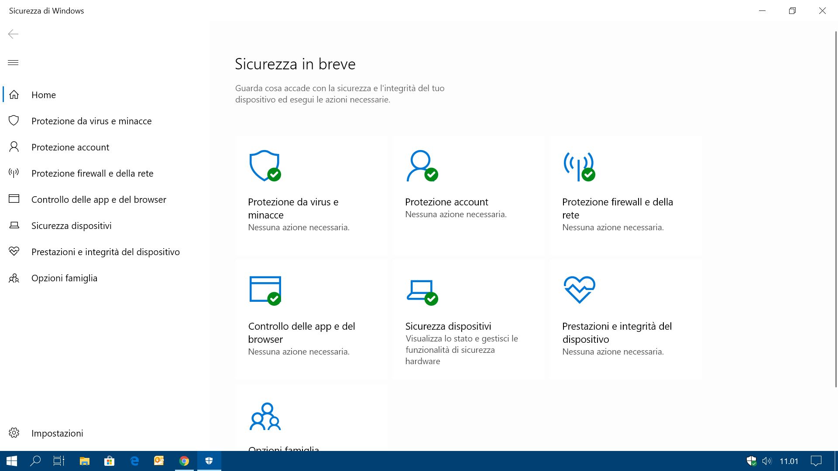Viewport: 838px width, 471px height.
Task: Click the Windows Security tray icon
Action: point(751,461)
